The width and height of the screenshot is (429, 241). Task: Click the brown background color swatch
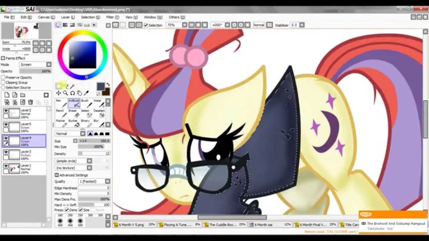[107, 92]
